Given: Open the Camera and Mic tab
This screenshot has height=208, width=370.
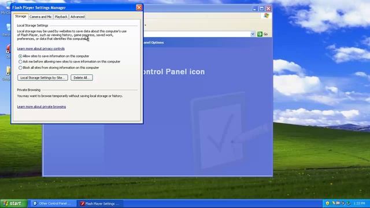Looking at the screenshot, I should [40, 17].
